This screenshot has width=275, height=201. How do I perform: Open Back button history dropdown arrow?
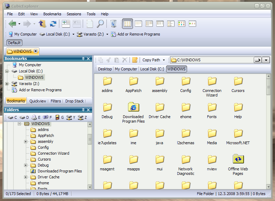click(x=19, y=24)
